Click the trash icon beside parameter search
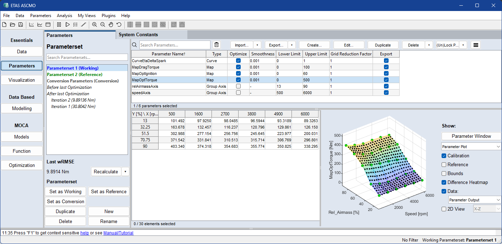 217,45
